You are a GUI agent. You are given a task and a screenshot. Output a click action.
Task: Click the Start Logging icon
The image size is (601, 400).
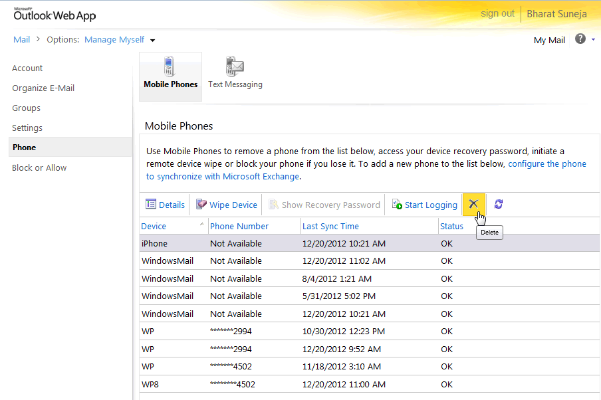[x=397, y=204]
